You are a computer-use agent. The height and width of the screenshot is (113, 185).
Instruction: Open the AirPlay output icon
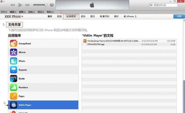point(52,5)
